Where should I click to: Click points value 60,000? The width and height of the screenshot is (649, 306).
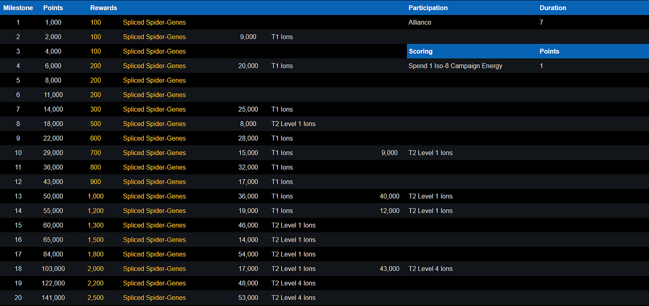pos(53,225)
